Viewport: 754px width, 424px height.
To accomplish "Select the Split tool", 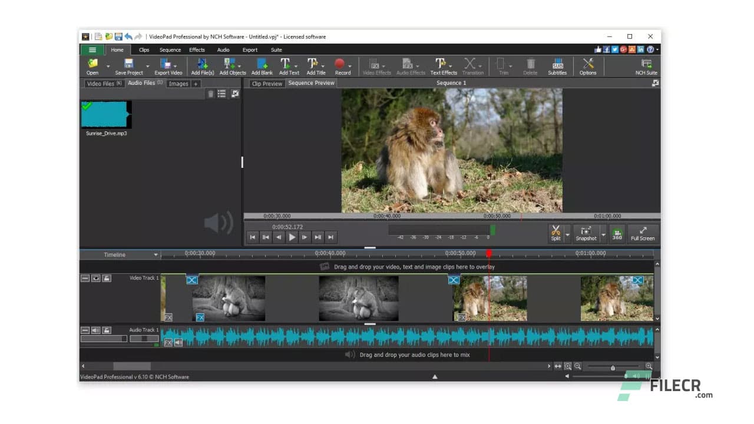I will [555, 231].
